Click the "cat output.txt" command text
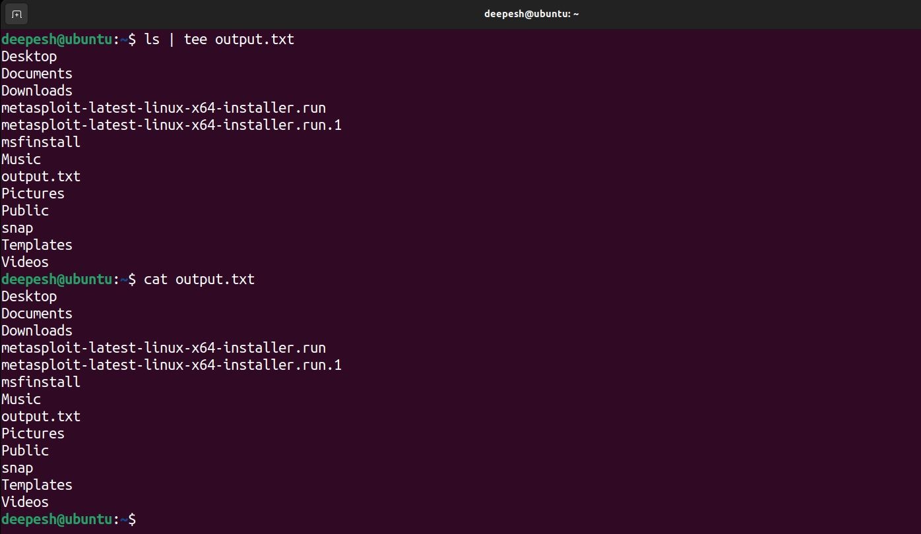921x534 pixels. 199,280
